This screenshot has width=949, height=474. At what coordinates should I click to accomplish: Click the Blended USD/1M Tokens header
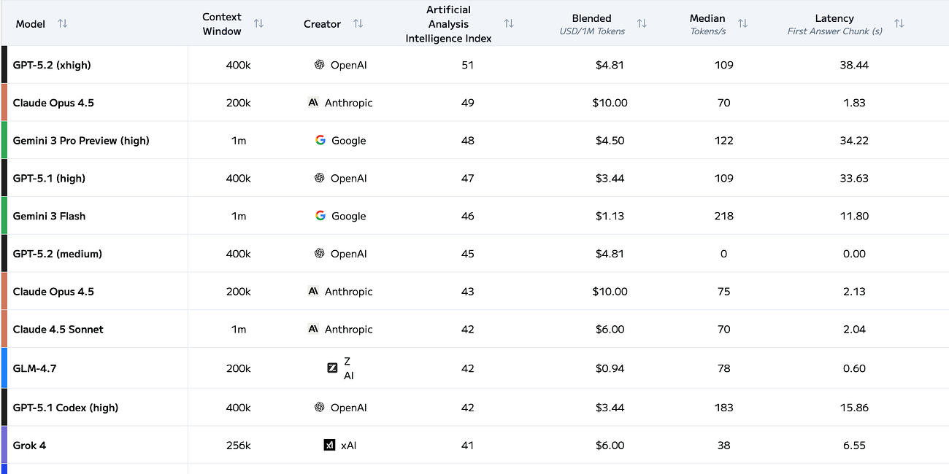(592, 24)
